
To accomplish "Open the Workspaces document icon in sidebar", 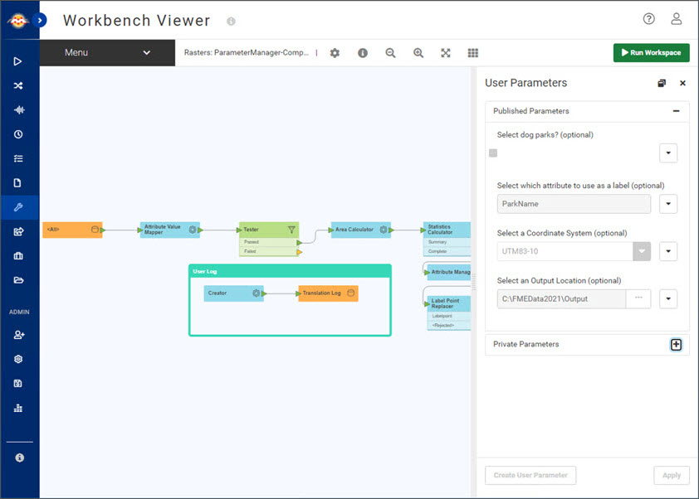I will (17, 183).
